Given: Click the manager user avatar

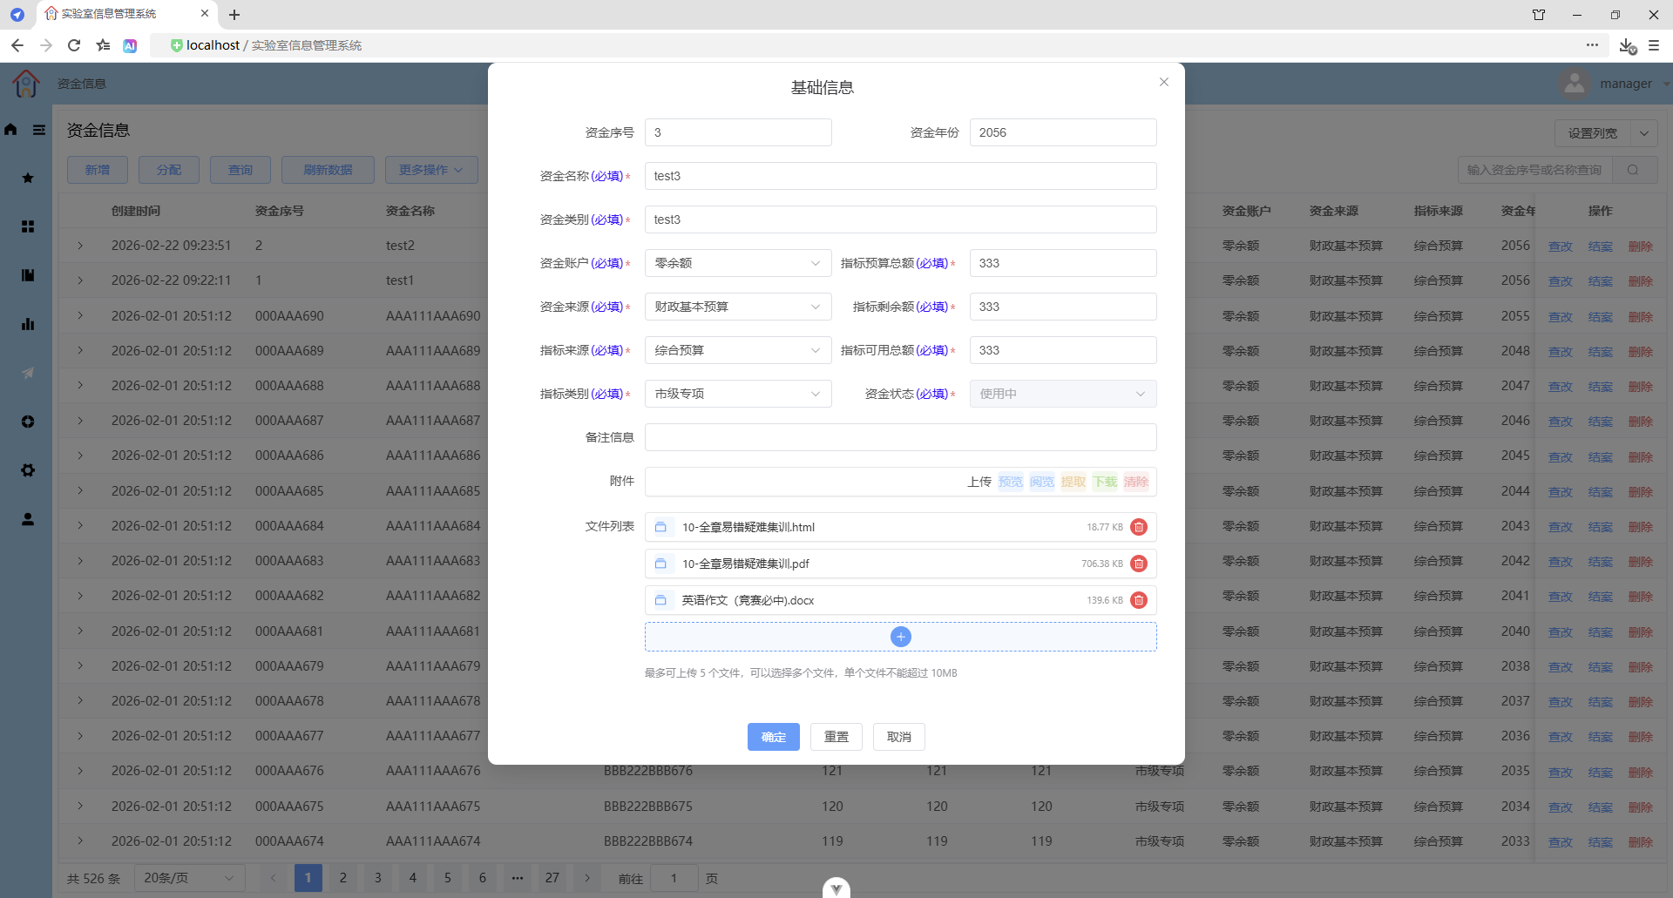Looking at the screenshot, I should click(1574, 84).
